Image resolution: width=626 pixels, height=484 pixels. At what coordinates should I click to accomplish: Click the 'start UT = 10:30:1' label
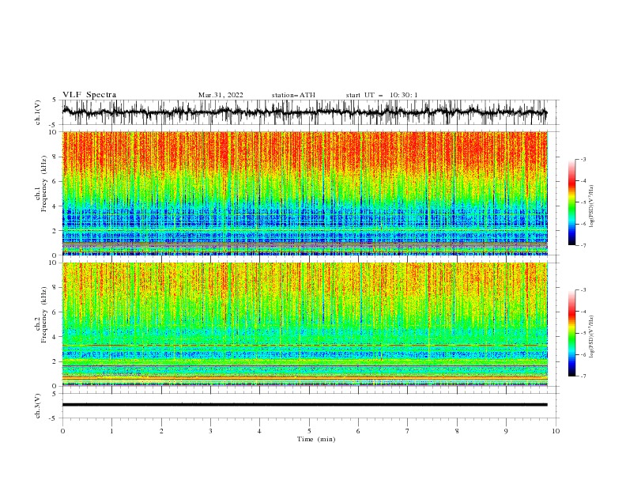382,95
